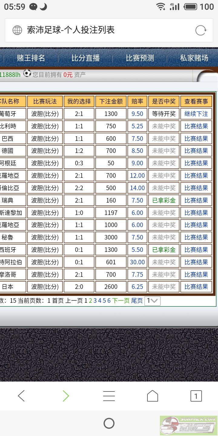This screenshot has height=436, width=218.
Task: Tap the browser reload icon
Action: [201, 30]
